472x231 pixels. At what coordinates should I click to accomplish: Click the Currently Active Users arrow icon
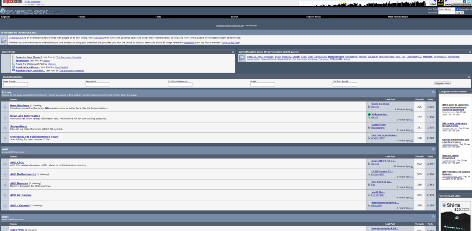coord(242,58)
